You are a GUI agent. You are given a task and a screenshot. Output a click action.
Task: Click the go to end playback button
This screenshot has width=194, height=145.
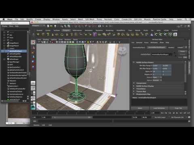[x=188, y=113]
